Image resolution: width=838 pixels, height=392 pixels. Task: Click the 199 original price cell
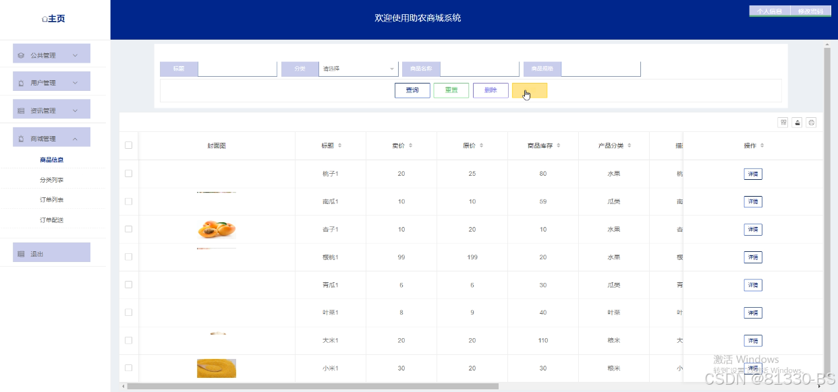tap(472, 257)
